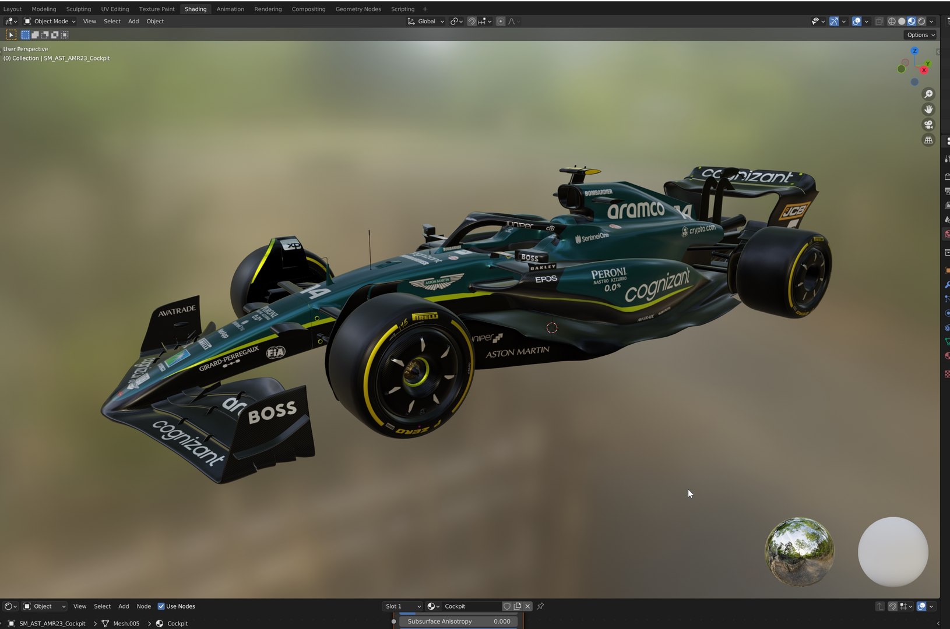Switch to Layout workspace tab

pyautogui.click(x=12, y=9)
